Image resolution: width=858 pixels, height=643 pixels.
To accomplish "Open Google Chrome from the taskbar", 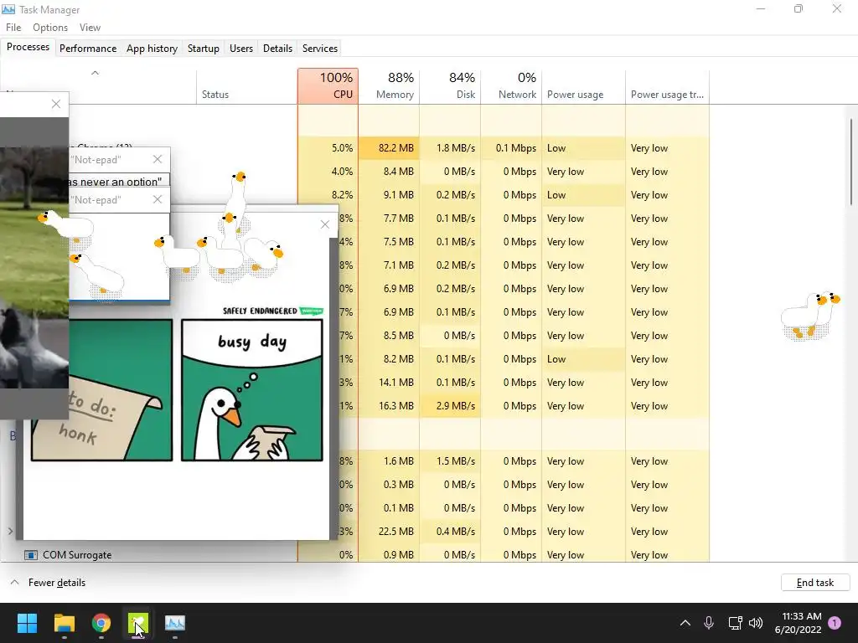I will (101, 623).
